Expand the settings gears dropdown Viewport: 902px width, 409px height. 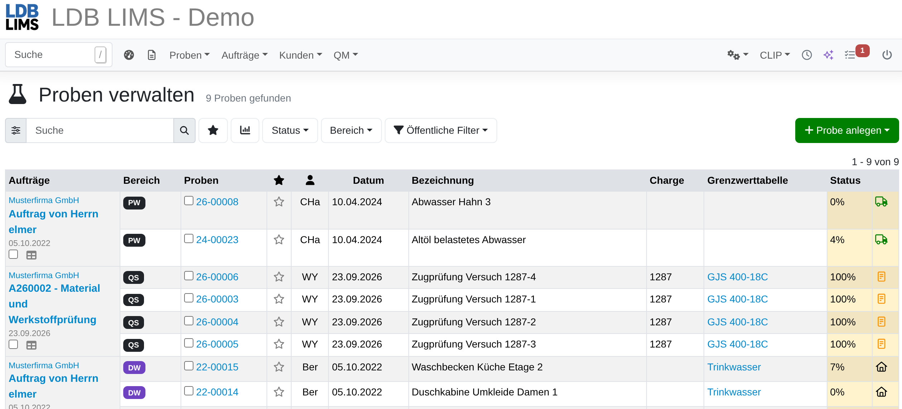pyautogui.click(x=738, y=55)
